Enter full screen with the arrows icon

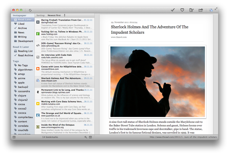pyautogui.click(x=216, y=9)
